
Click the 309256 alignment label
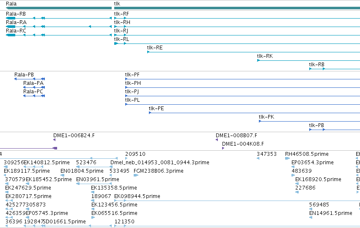[14, 163]
